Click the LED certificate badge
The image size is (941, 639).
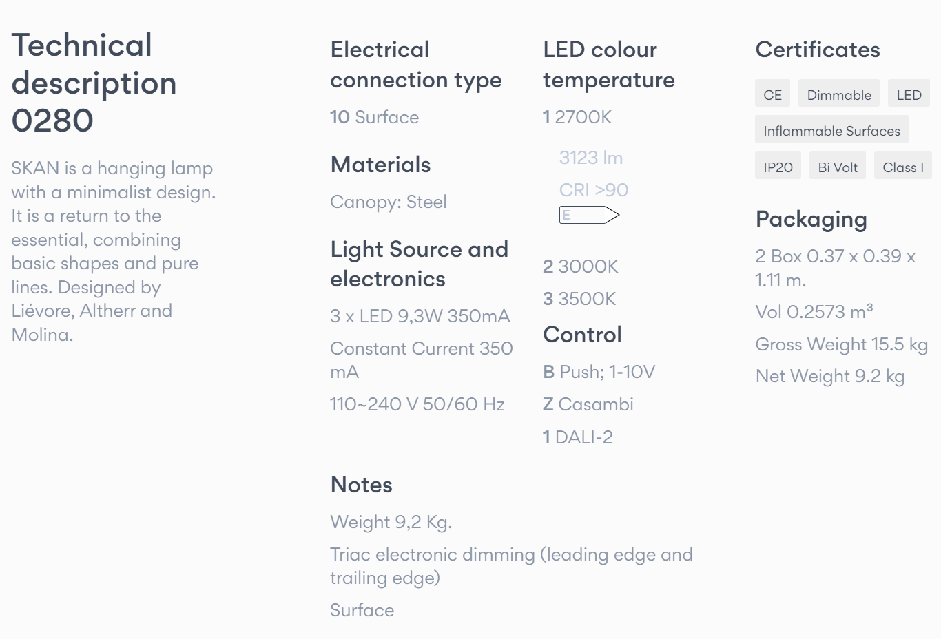[x=908, y=95]
